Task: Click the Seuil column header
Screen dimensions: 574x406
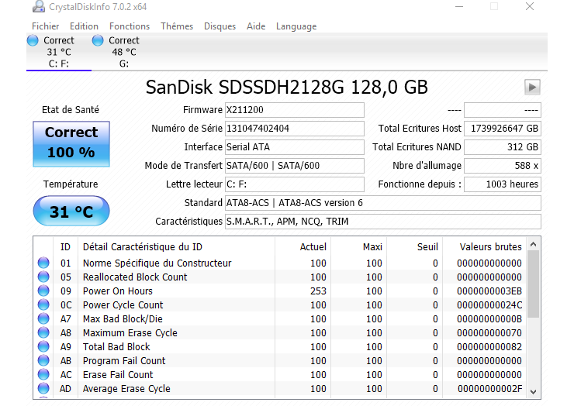Action: click(x=427, y=247)
